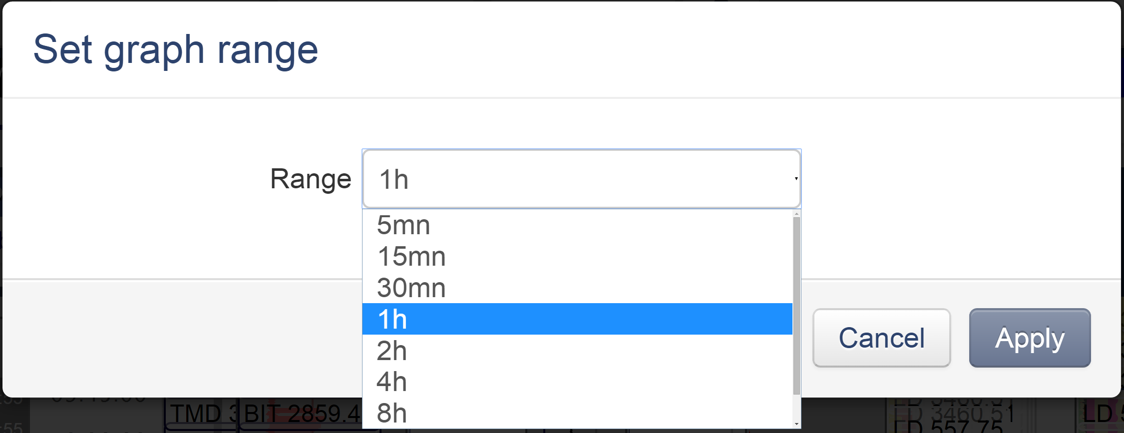Screen dimensions: 1124x433
Task: Click the Range field label
Action: [x=311, y=179]
